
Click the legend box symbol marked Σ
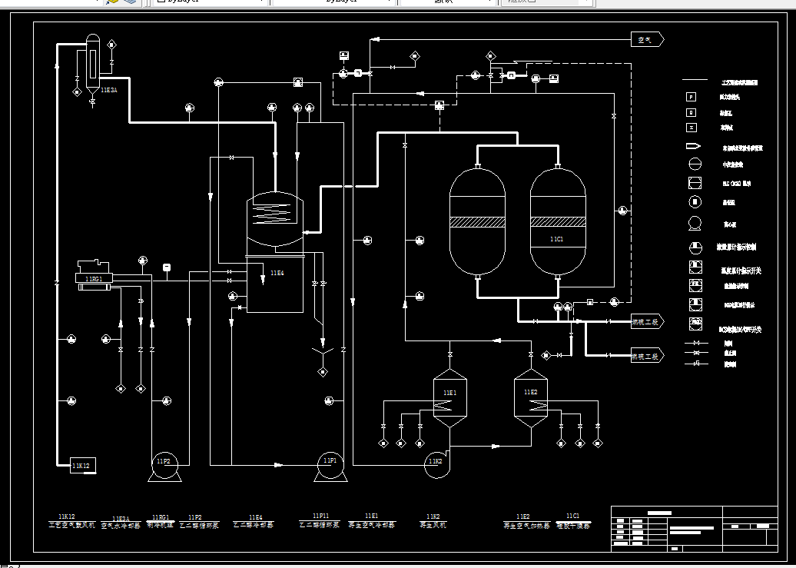[x=691, y=127]
